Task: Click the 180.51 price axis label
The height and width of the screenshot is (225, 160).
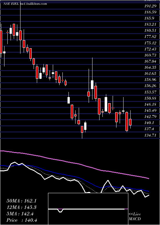Action: (150, 31)
